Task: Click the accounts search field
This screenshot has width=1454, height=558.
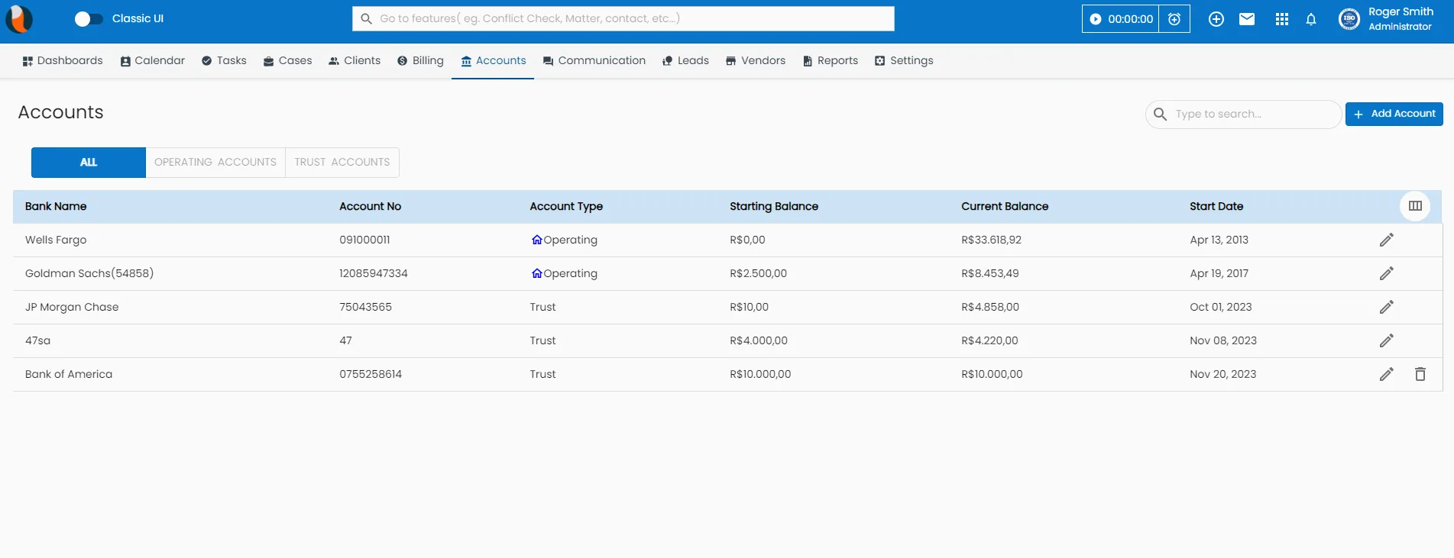Action: [x=1243, y=114]
